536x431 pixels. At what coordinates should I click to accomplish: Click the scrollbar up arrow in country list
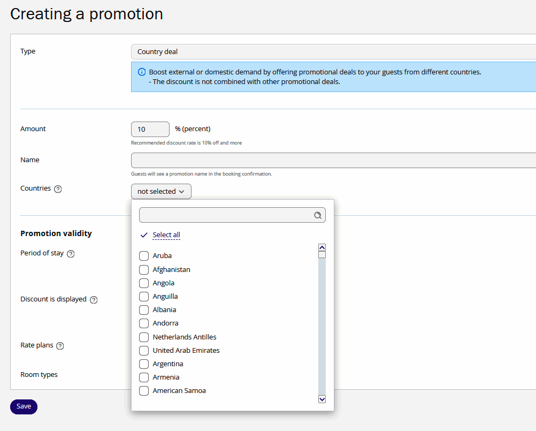click(x=321, y=247)
